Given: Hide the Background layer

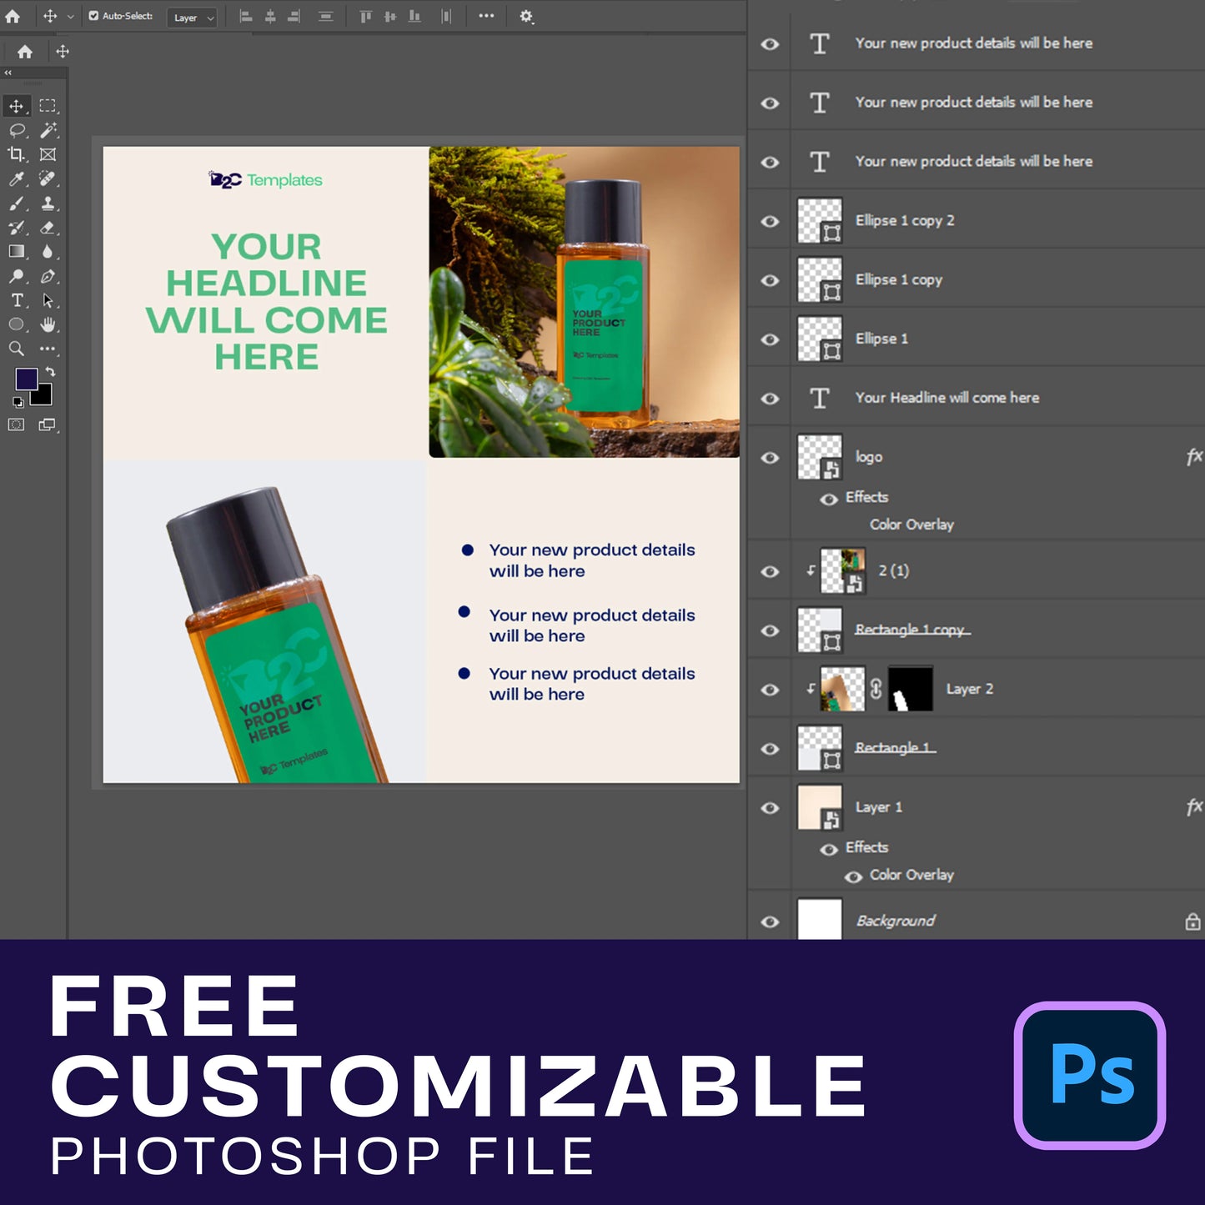Looking at the screenshot, I should (x=770, y=921).
